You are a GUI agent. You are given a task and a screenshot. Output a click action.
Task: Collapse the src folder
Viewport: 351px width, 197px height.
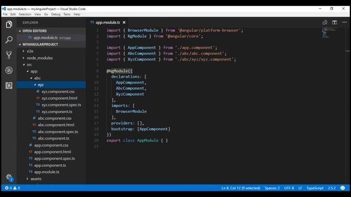pyautogui.click(x=52, y=65)
